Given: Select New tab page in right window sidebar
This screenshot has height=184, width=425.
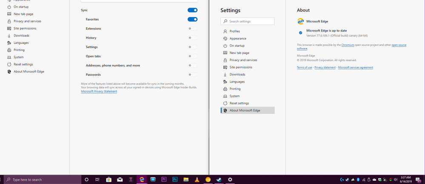Looking at the screenshot, I should (248, 53).
